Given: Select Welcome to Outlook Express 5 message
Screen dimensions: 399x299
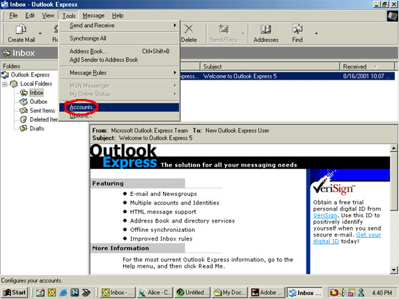Looking at the screenshot, I should tap(239, 76).
